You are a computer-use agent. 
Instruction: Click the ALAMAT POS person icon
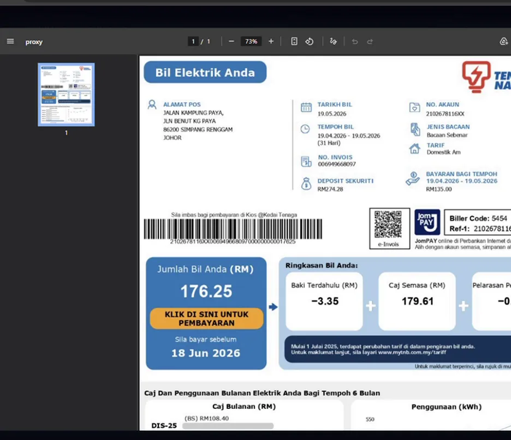(152, 105)
